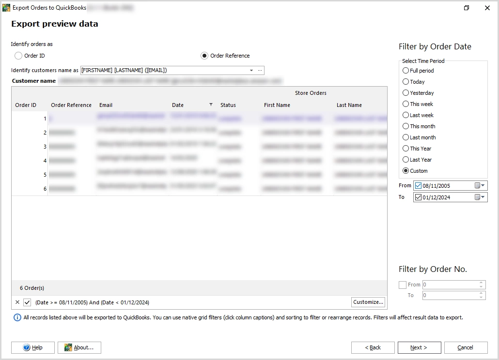Click the ellipsis button next to customer name format
This screenshot has width=499, height=360.
[260, 70]
